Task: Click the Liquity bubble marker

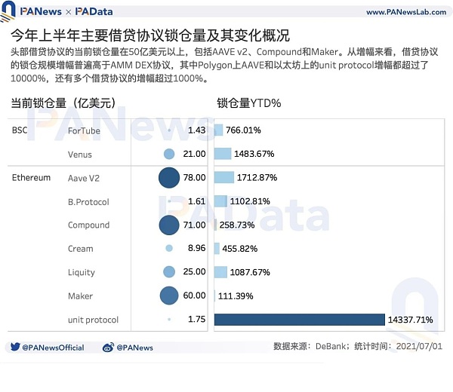Action: pyautogui.click(x=169, y=272)
